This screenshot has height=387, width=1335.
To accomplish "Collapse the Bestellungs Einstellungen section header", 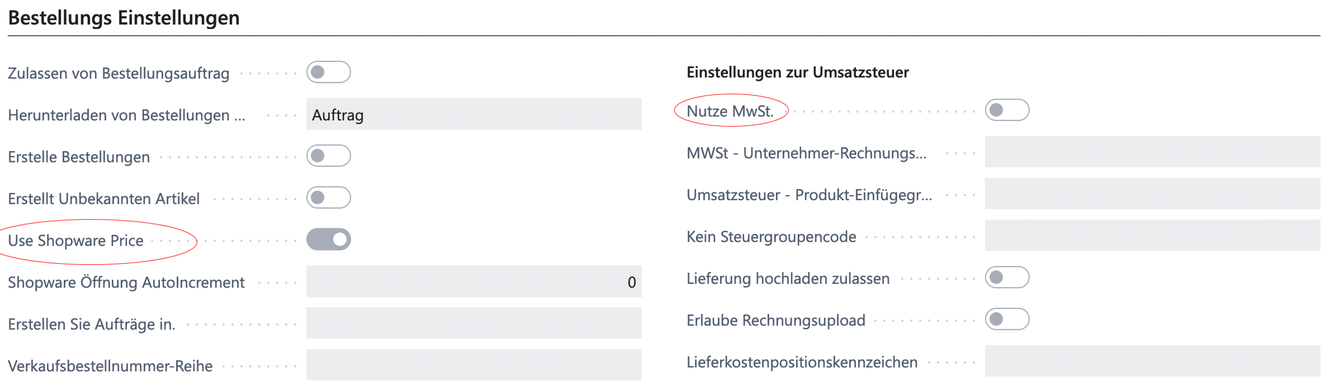I will tap(123, 18).
